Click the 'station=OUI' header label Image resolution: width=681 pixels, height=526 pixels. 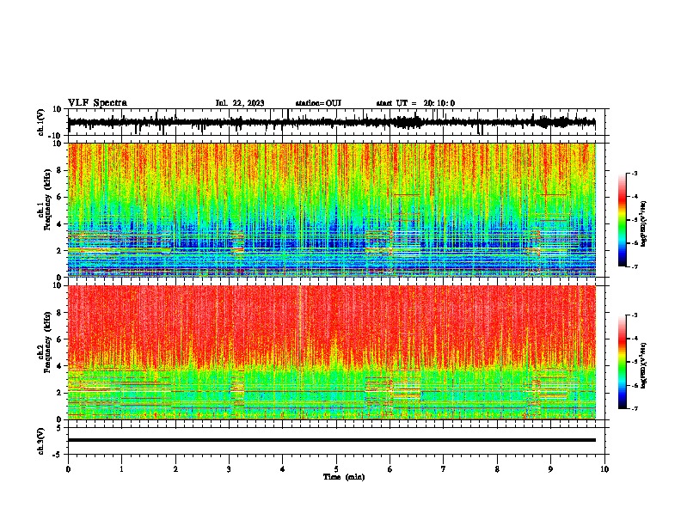[318, 103]
